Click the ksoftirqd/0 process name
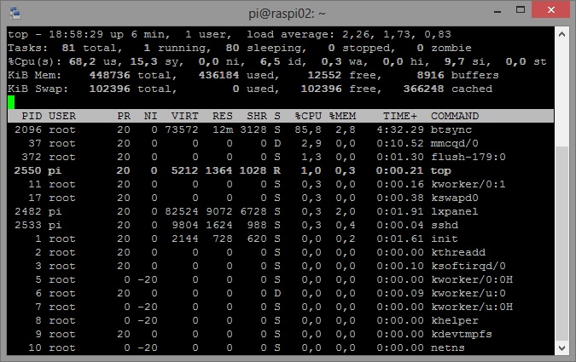This screenshot has height=362, width=576. tap(468, 266)
